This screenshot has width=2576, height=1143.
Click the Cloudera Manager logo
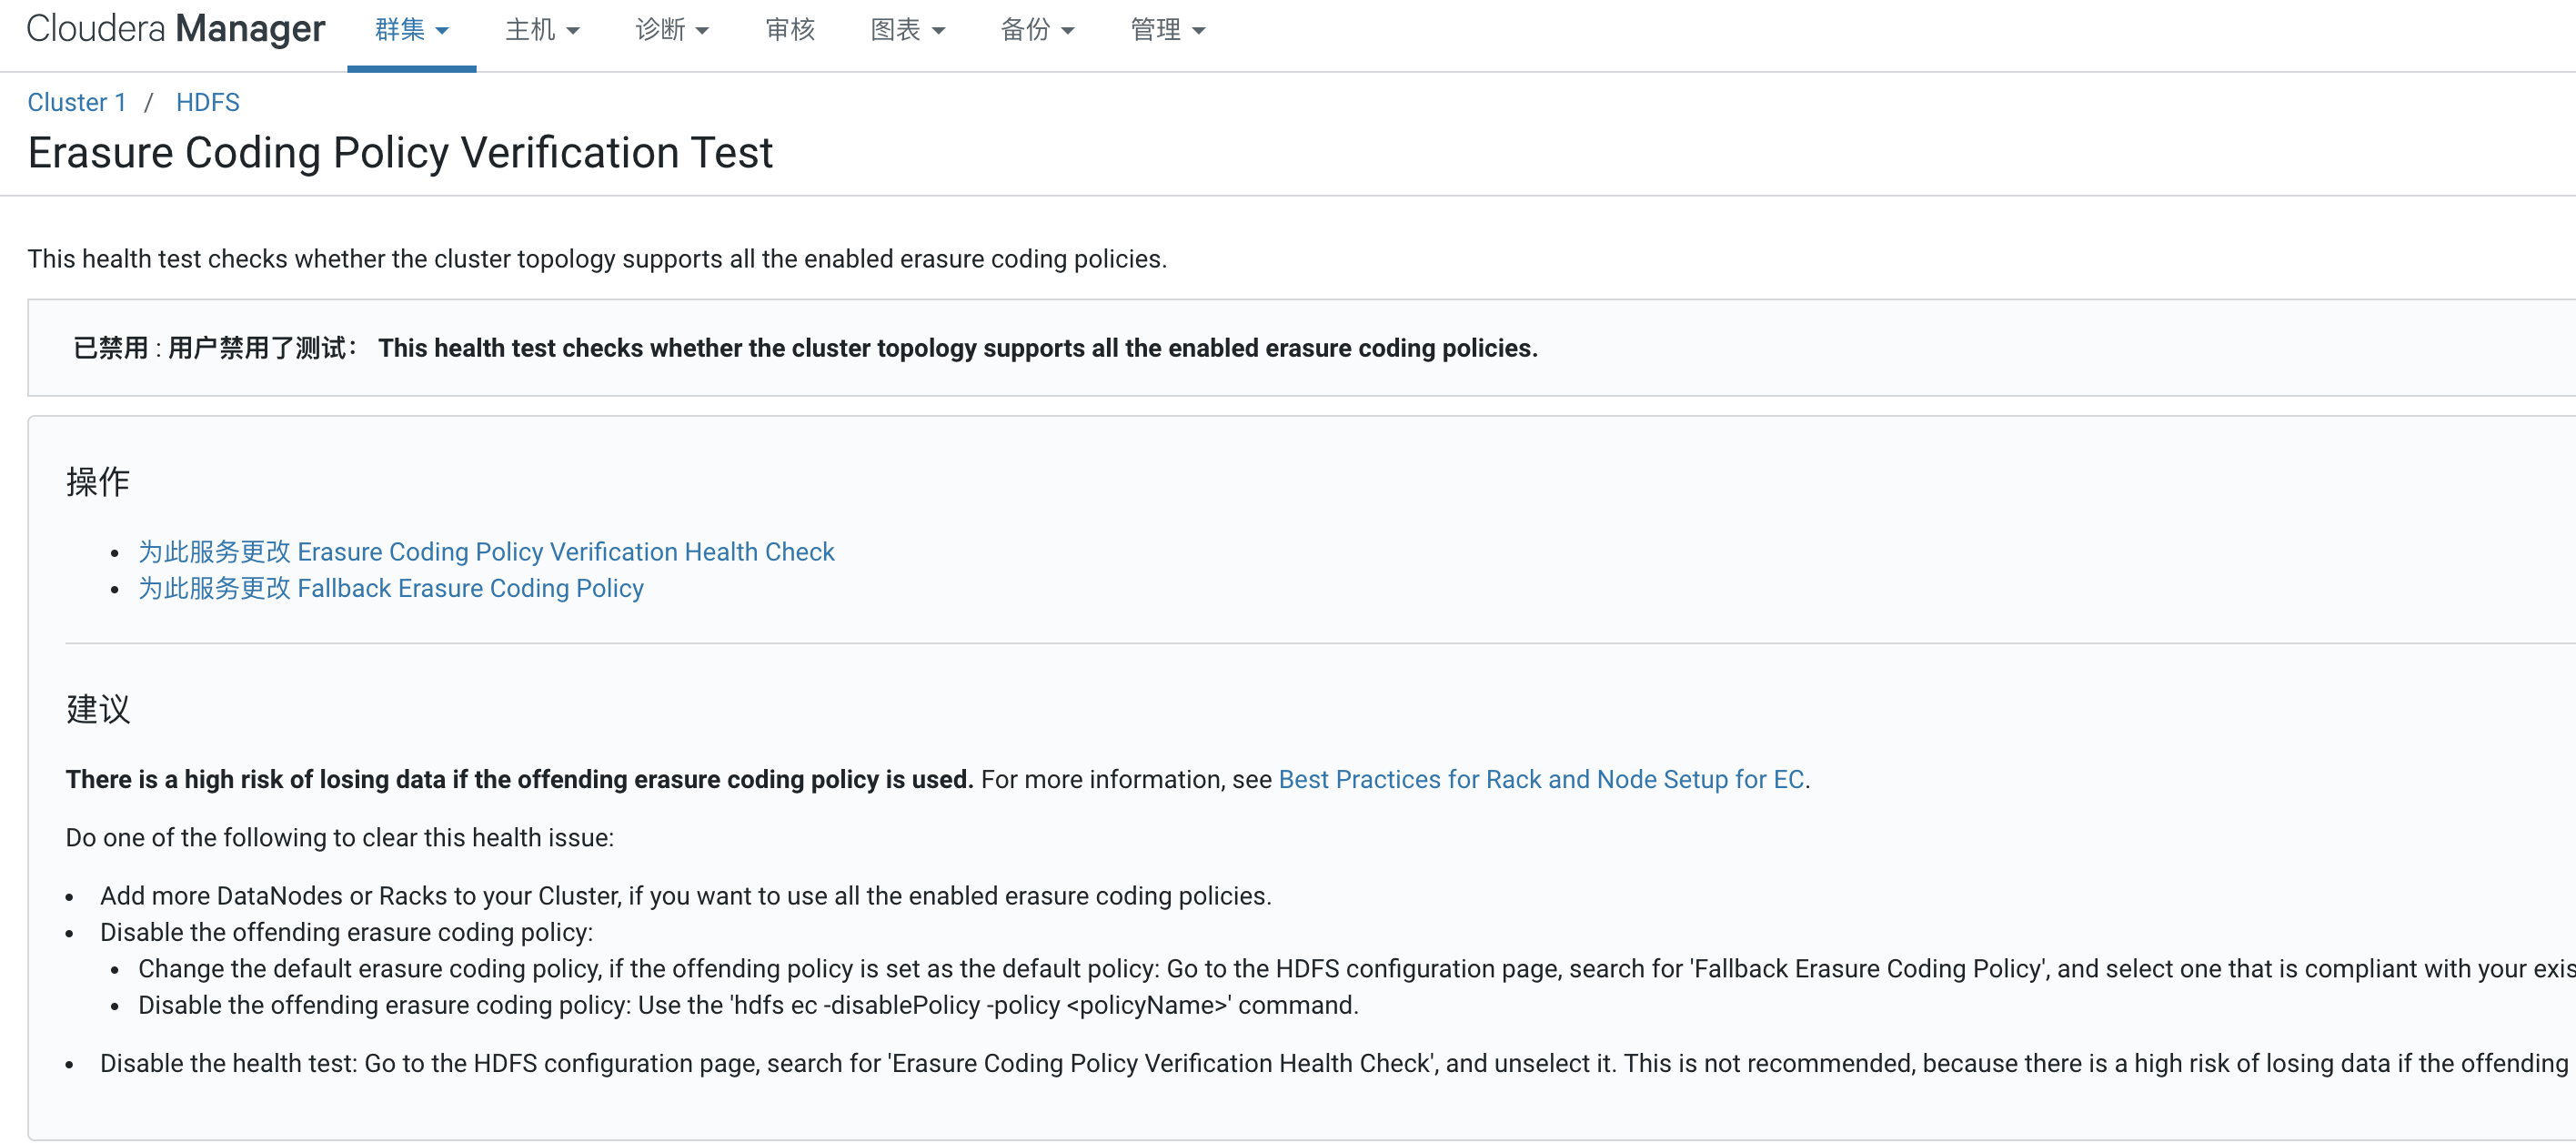(x=175, y=29)
